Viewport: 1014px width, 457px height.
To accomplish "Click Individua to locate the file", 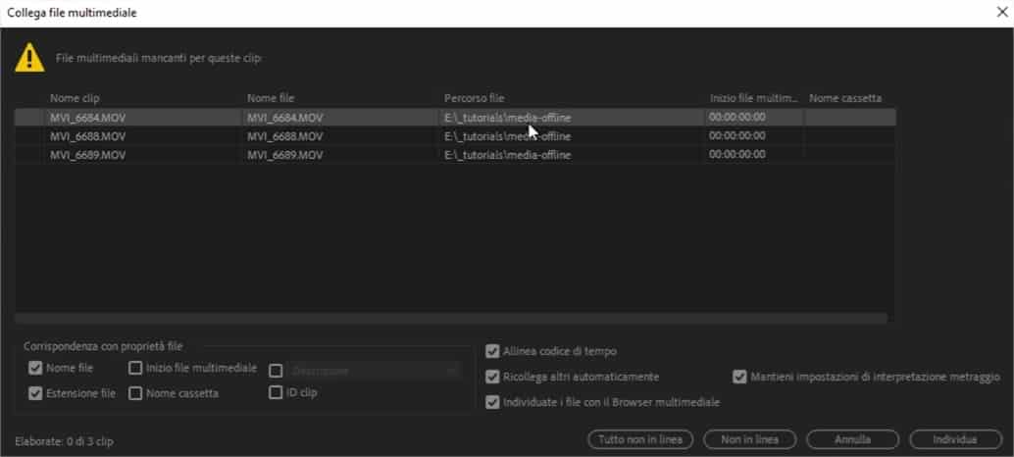I will tap(954, 439).
